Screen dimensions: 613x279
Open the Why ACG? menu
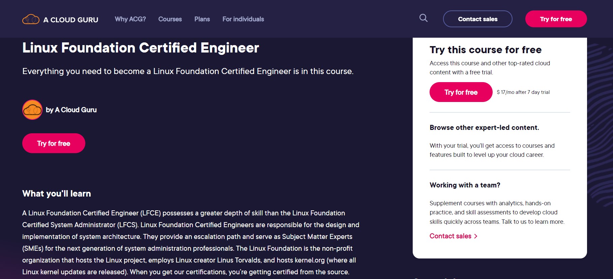coord(130,19)
